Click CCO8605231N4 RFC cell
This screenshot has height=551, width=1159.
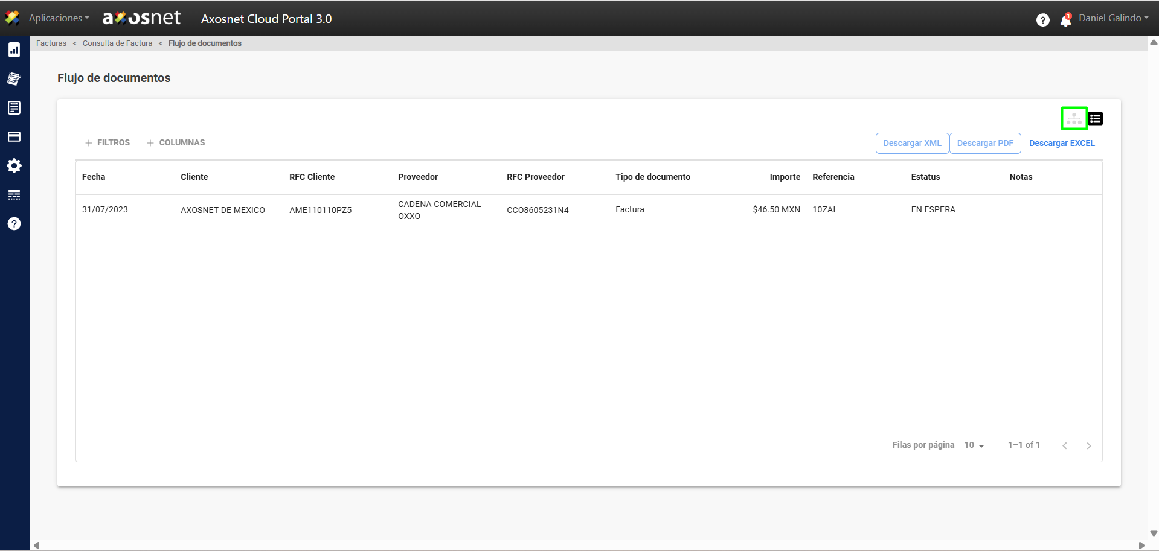pos(538,210)
